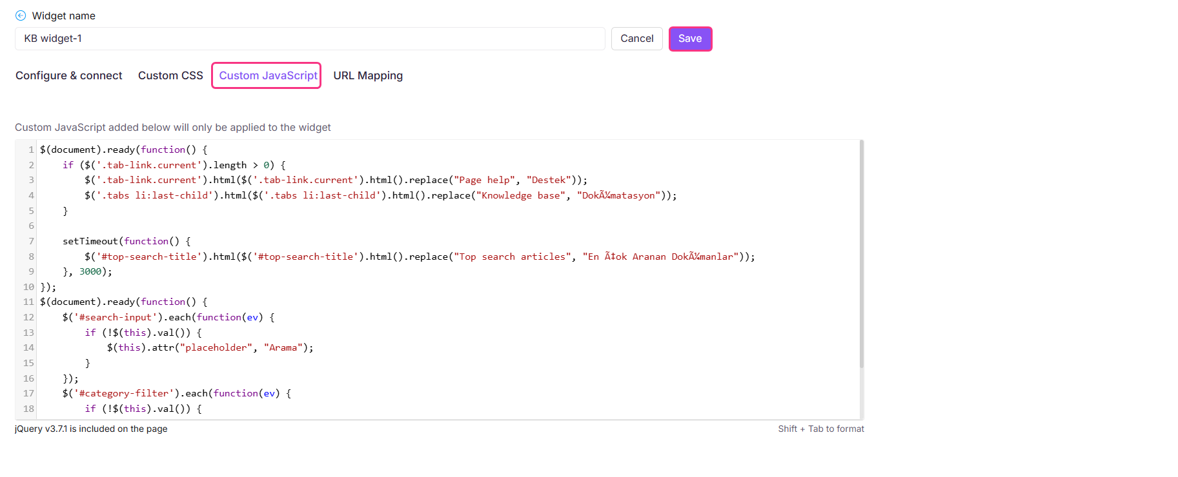The height and width of the screenshot is (477, 1178).
Task: Click the 'jQuery v3.7.1 is included on the page' note
Action: coord(91,429)
